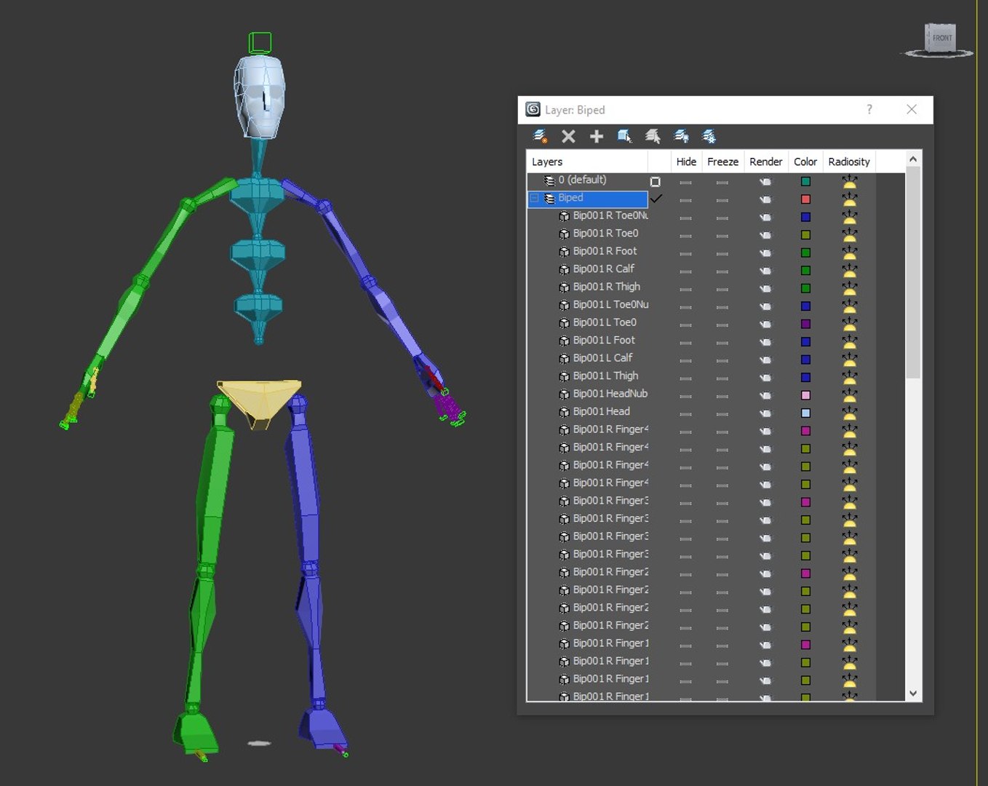Collapse the Biped layer tree node
The image size is (988, 786).
pyautogui.click(x=534, y=198)
